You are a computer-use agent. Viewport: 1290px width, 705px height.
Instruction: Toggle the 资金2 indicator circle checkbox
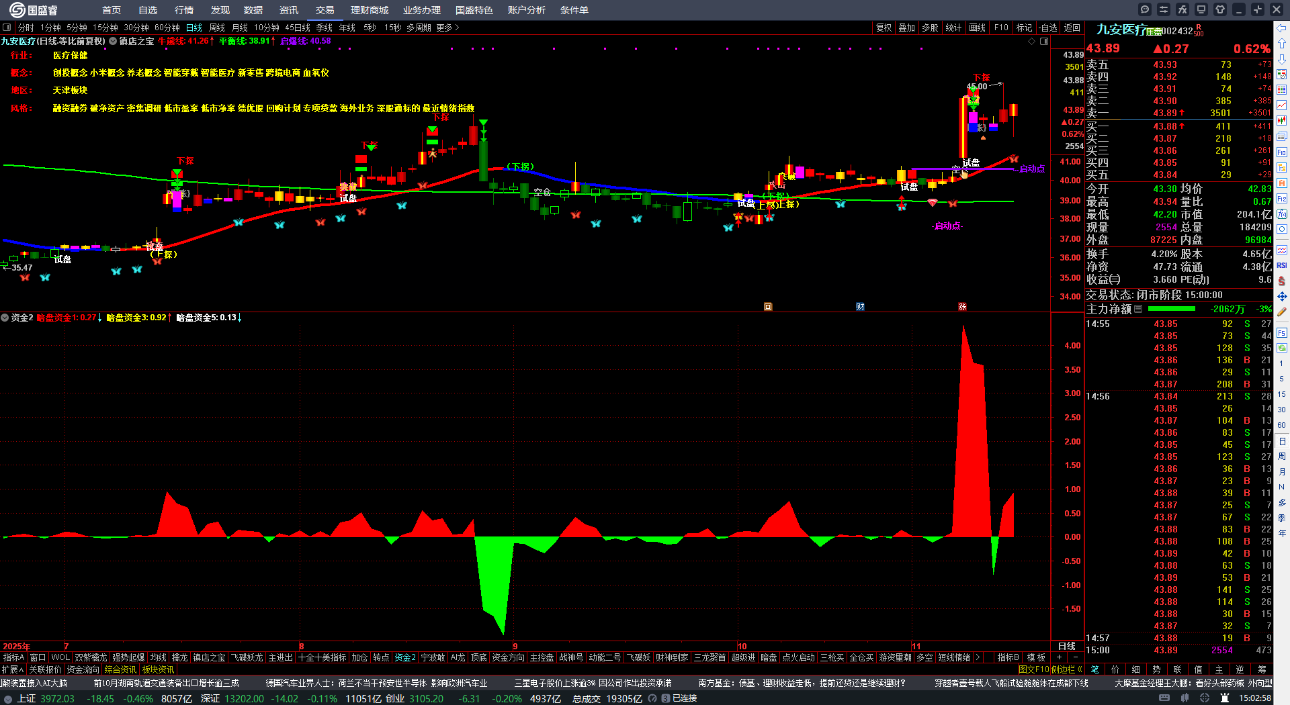5,318
